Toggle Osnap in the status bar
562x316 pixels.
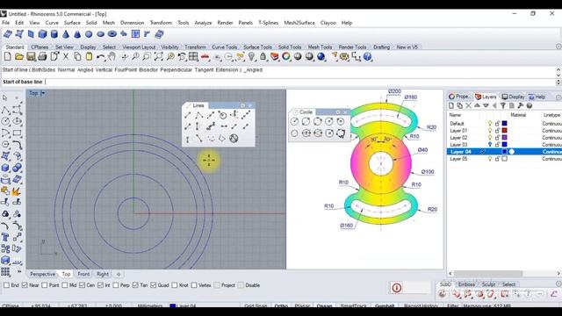point(324,305)
